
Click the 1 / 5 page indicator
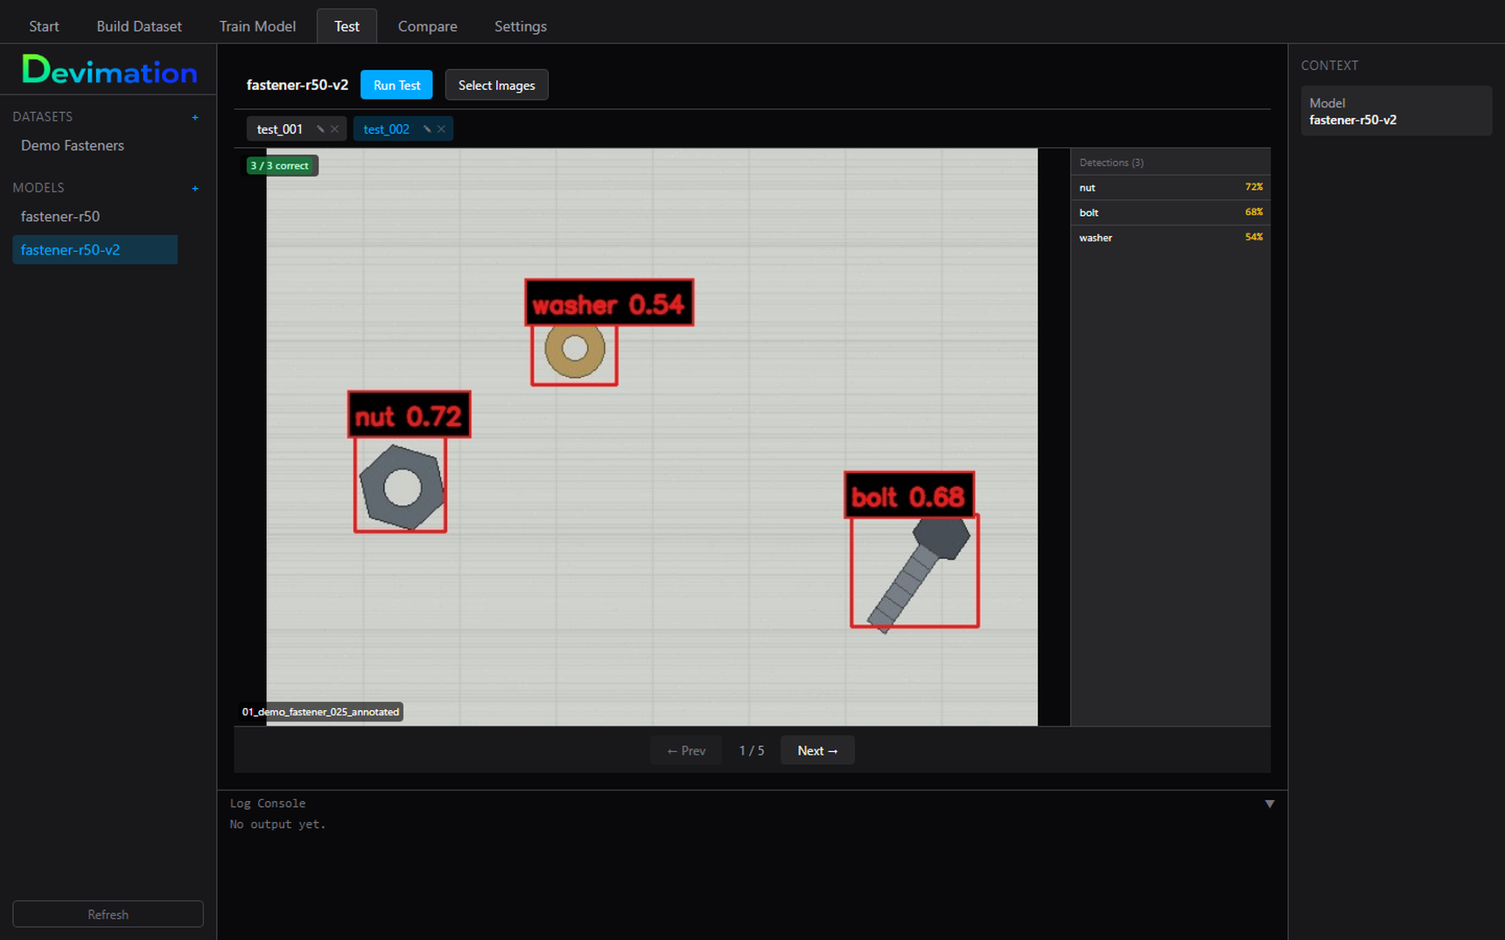(752, 750)
